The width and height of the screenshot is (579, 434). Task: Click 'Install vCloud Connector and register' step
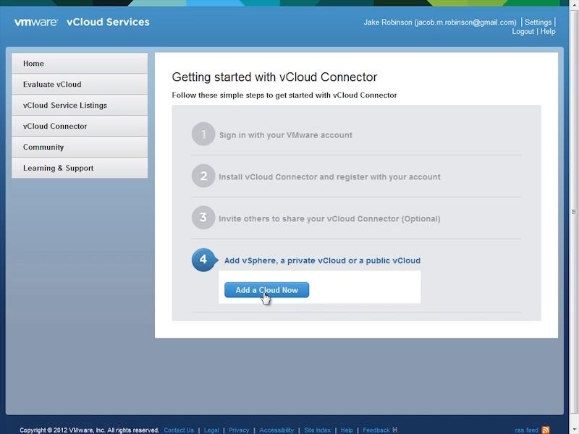pyautogui.click(x=329, y=176)
